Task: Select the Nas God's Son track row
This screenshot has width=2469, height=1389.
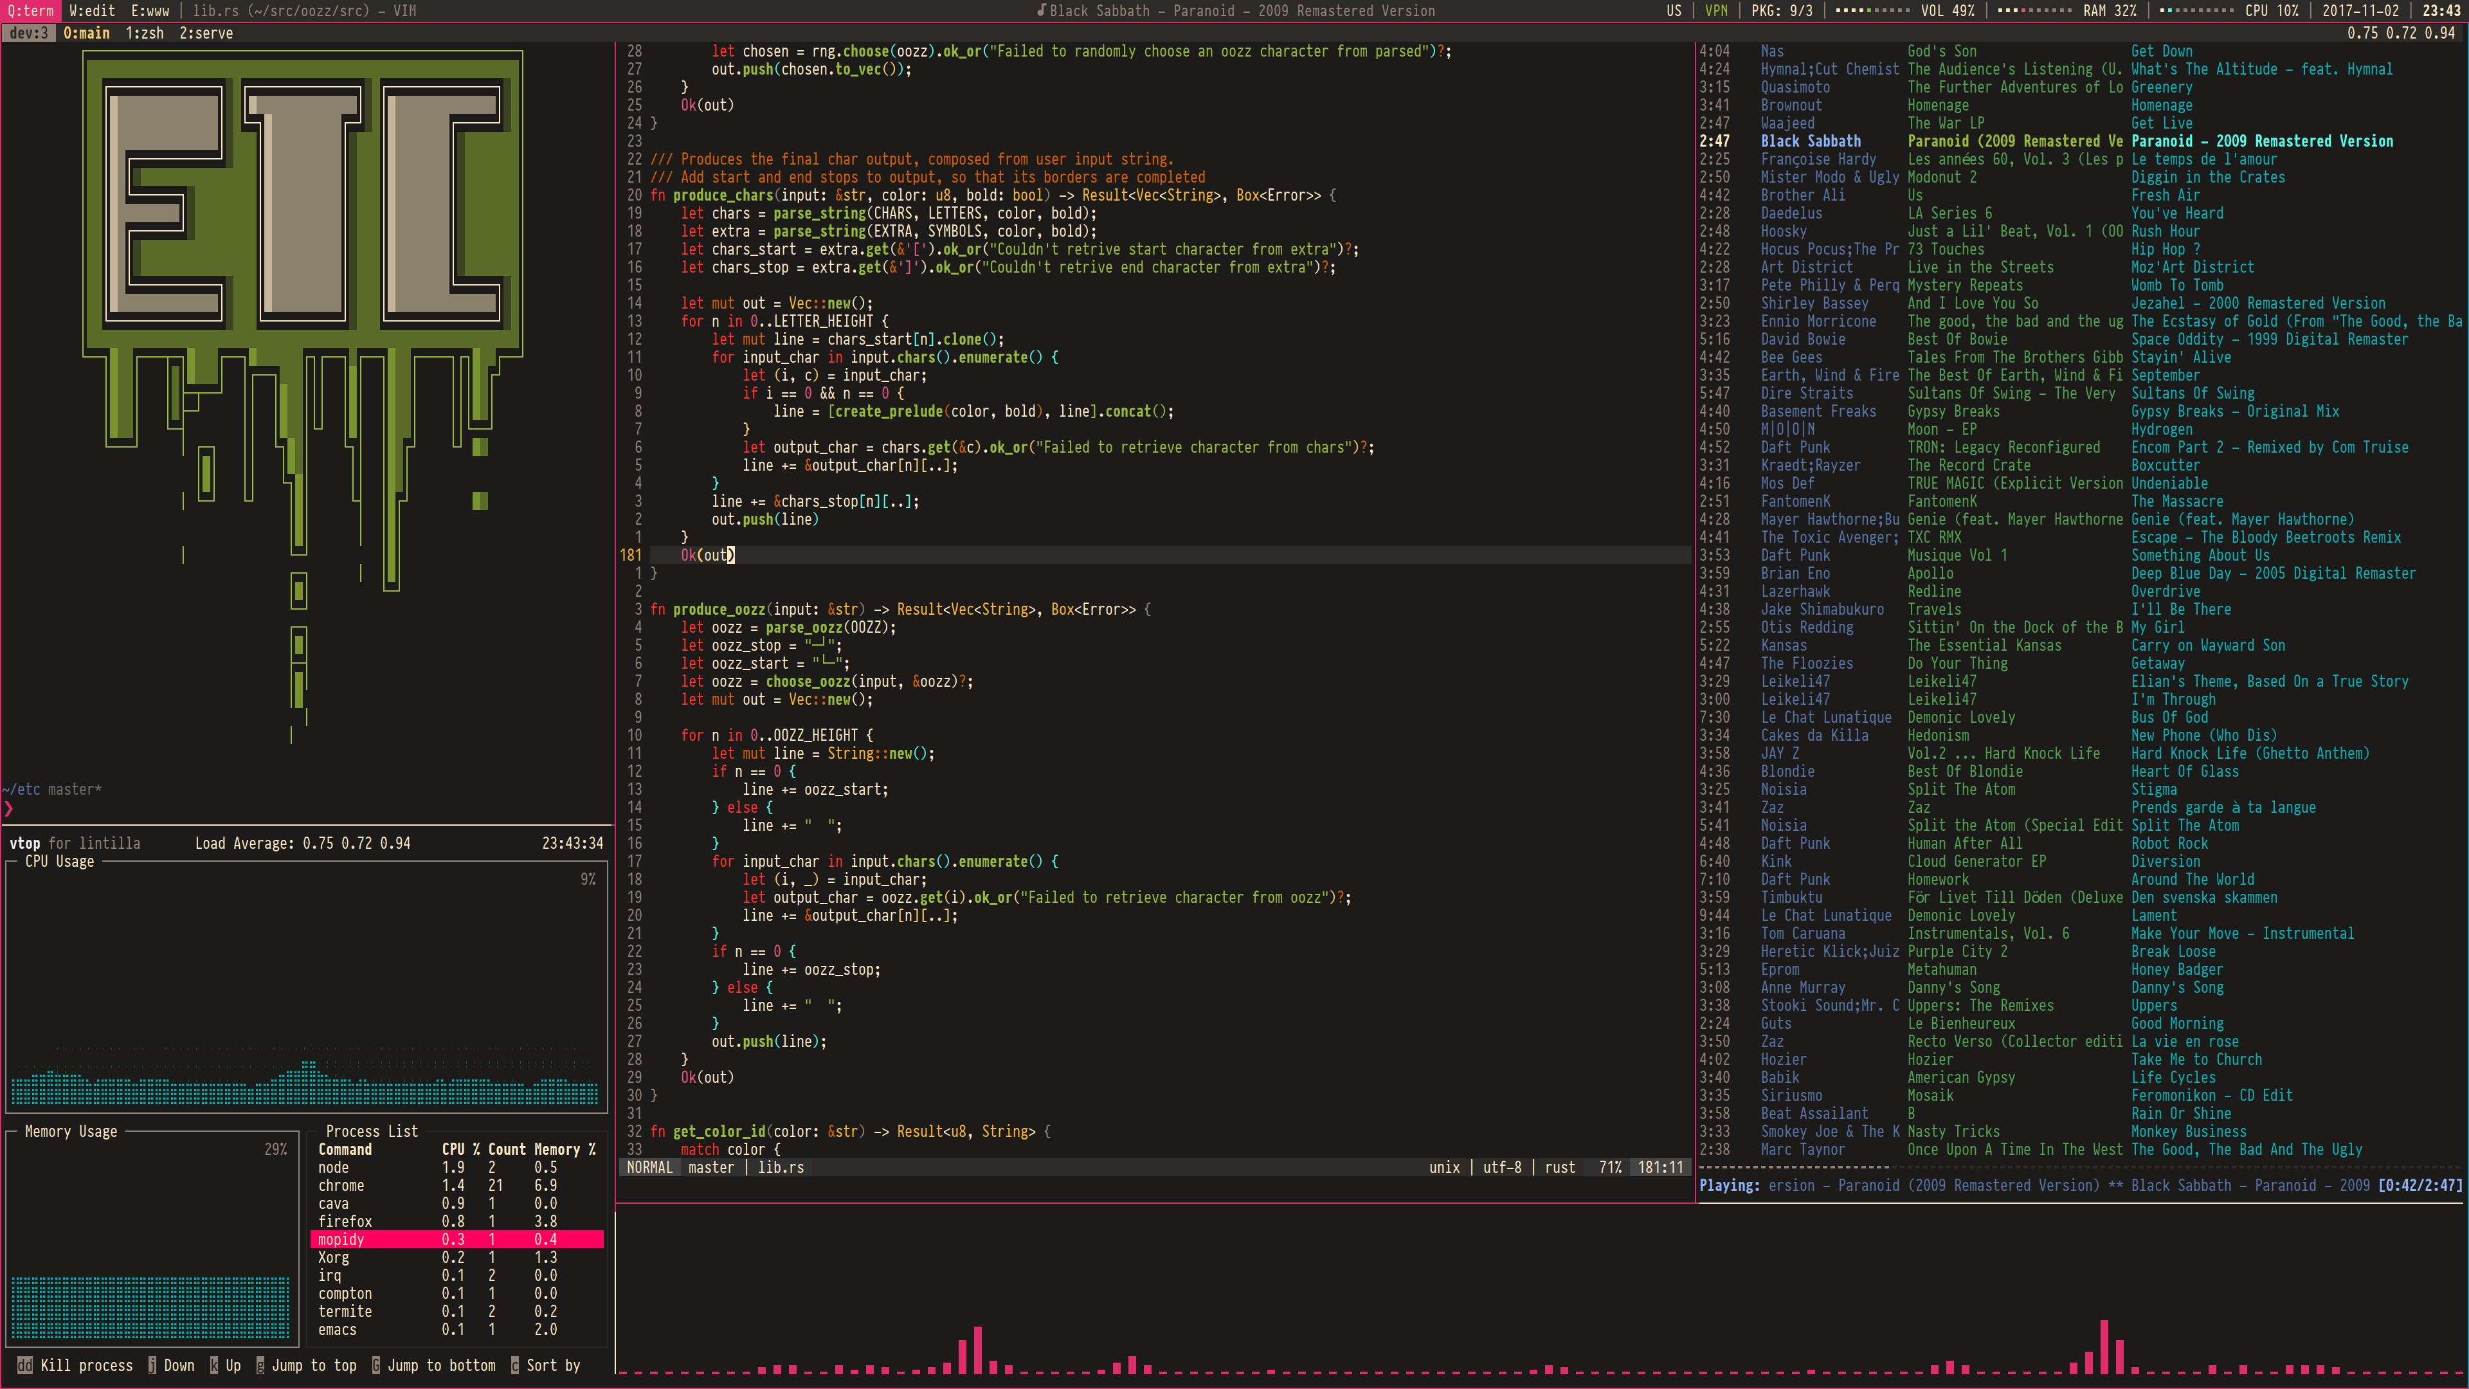Action: click(2080, 51)
